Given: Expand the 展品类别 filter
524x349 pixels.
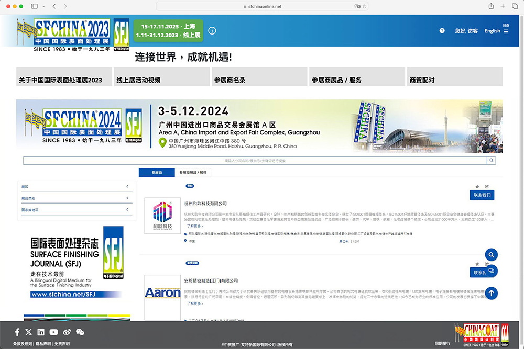Looking at the screenshot, I should tap(77, 198).
